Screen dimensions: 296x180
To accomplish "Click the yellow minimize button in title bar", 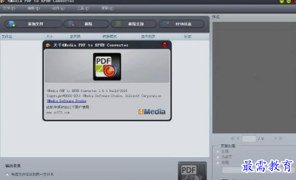I will [x=281, y=1].
